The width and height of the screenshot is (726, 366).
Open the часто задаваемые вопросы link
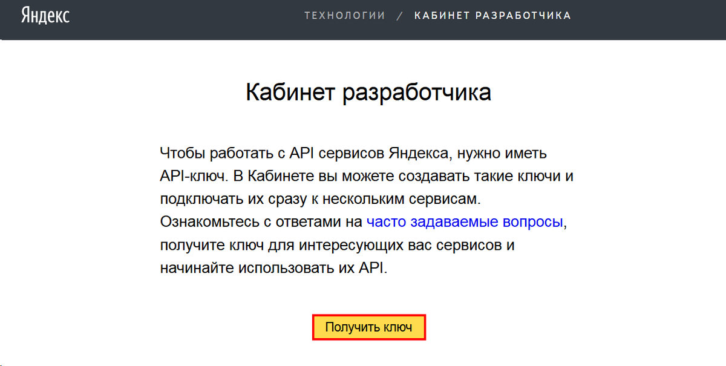pyautogui.click(x=465, y=222)
